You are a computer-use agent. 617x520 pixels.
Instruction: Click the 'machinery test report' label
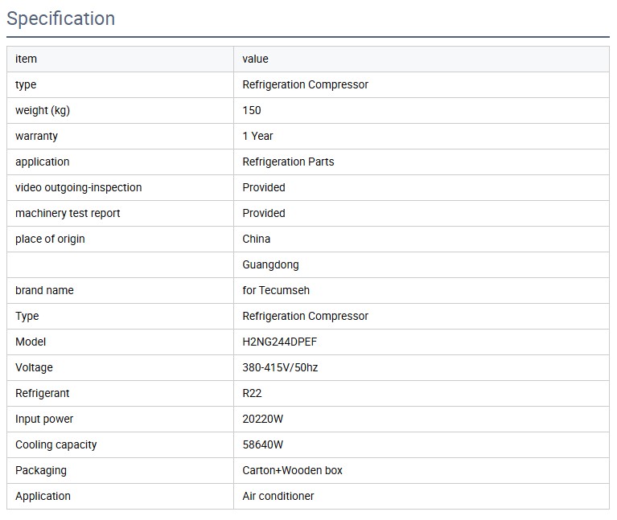coord(68,213)
